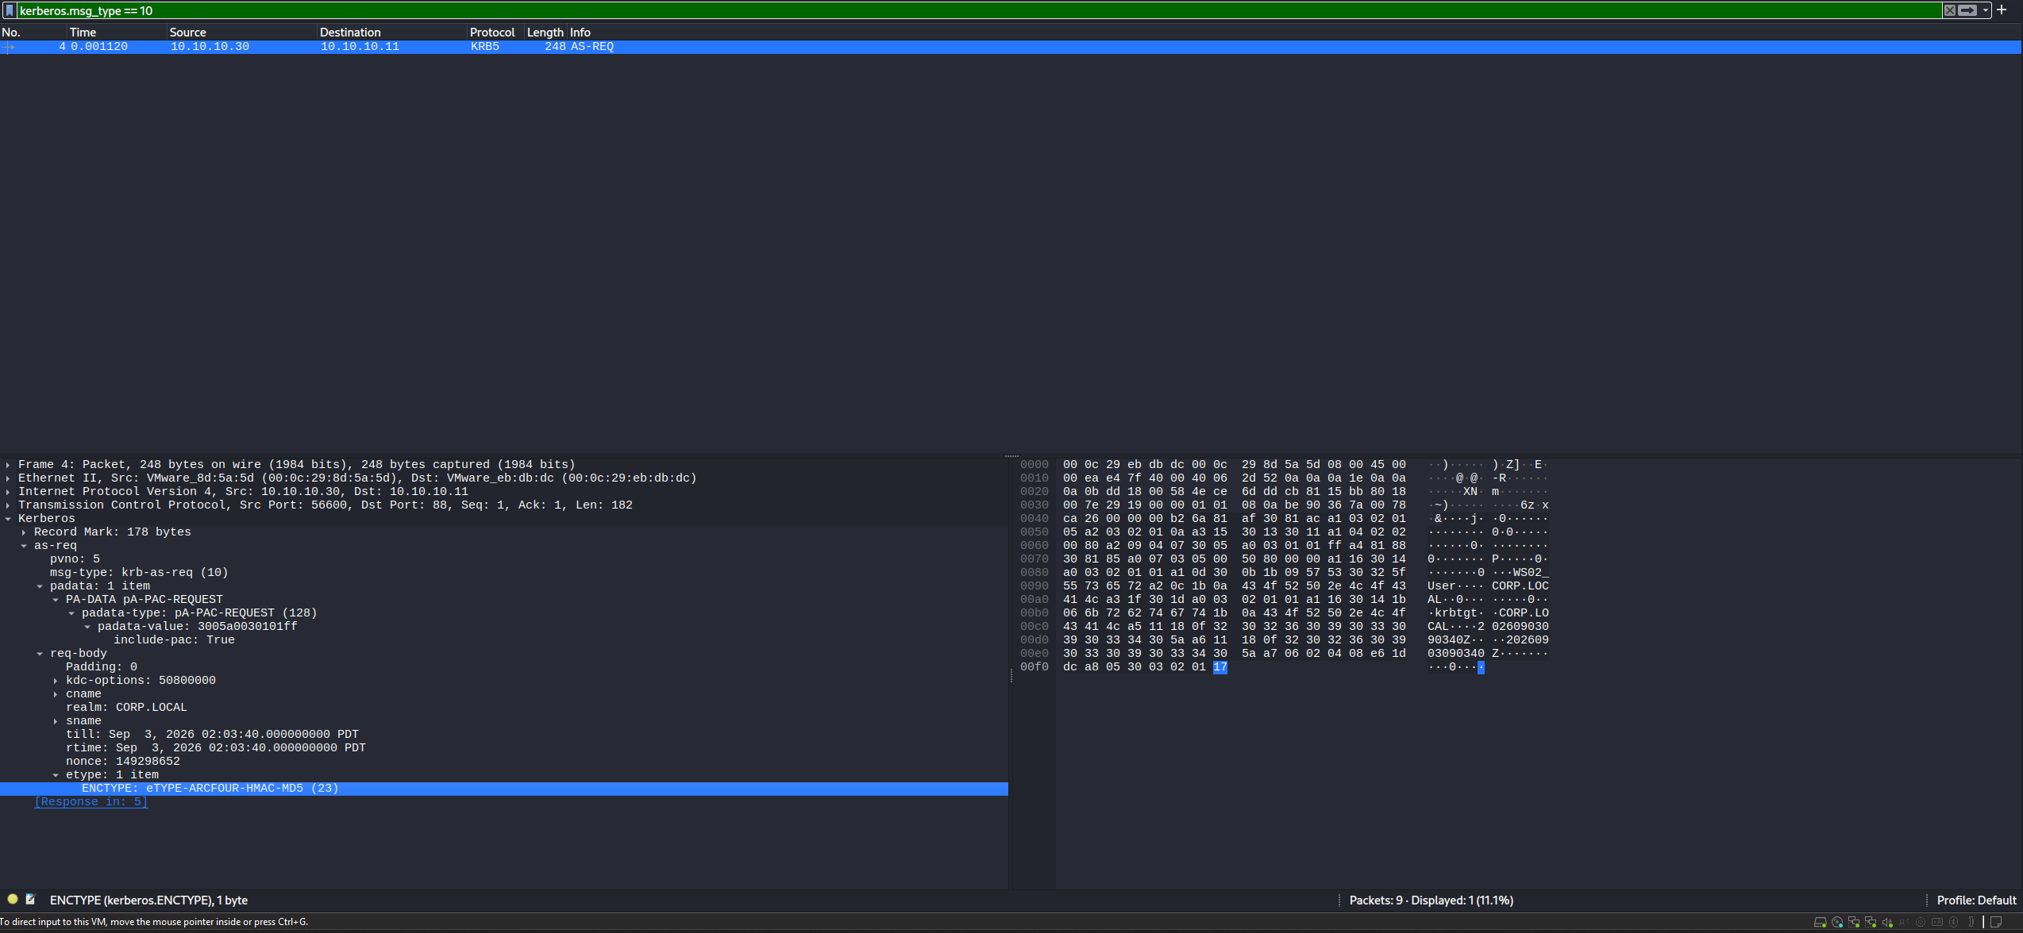Image resolution: width=2023 pixels, height=933 pixels.
Task: Select the till: Sep 3, 2026 field
Action: coord(212,735)
